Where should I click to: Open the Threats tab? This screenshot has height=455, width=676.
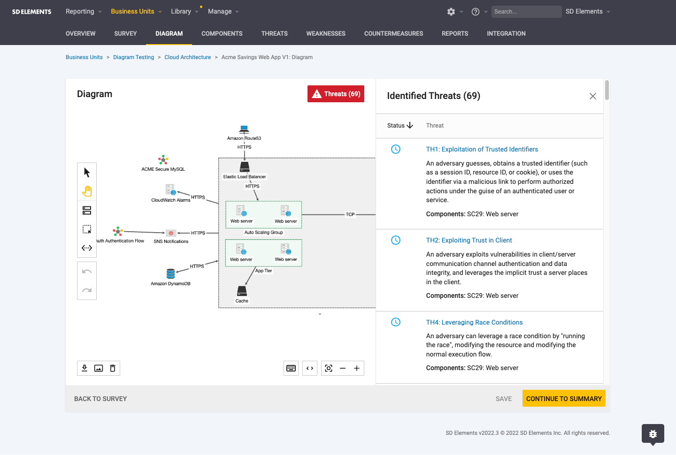[x=275, y=34]
